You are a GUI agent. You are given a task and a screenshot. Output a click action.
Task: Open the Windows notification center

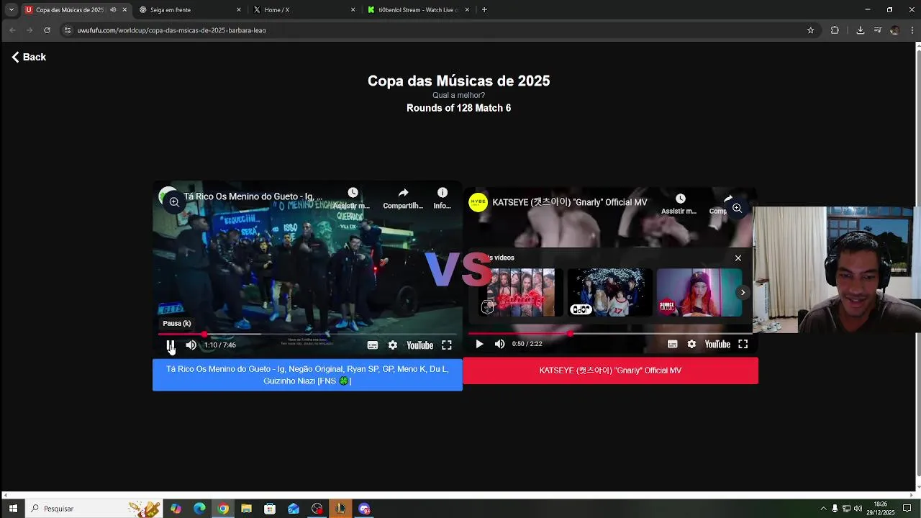coord(907,509)
